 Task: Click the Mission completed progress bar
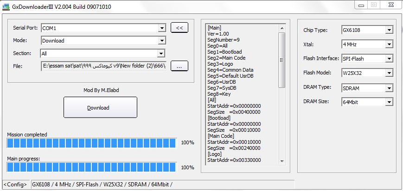pyautogui.click(x=92, y=143)
